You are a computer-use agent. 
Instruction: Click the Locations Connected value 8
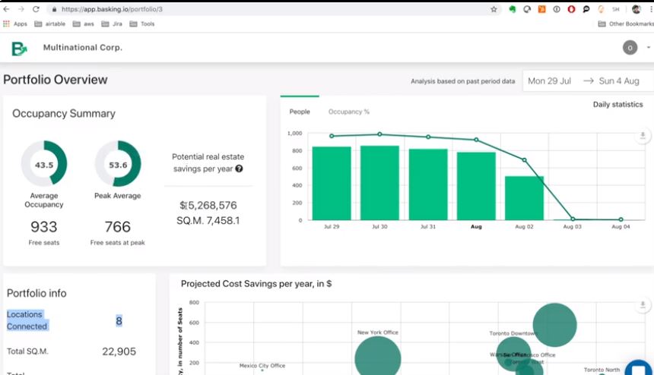119,321
